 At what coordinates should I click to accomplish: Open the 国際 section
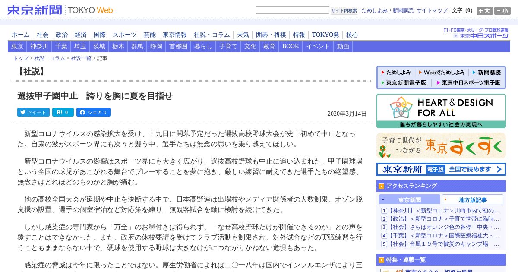(x=100, y=35)
